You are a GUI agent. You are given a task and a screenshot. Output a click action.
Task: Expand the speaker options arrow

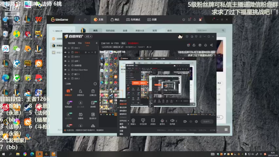pyautogui.click(x=176, y=121)
